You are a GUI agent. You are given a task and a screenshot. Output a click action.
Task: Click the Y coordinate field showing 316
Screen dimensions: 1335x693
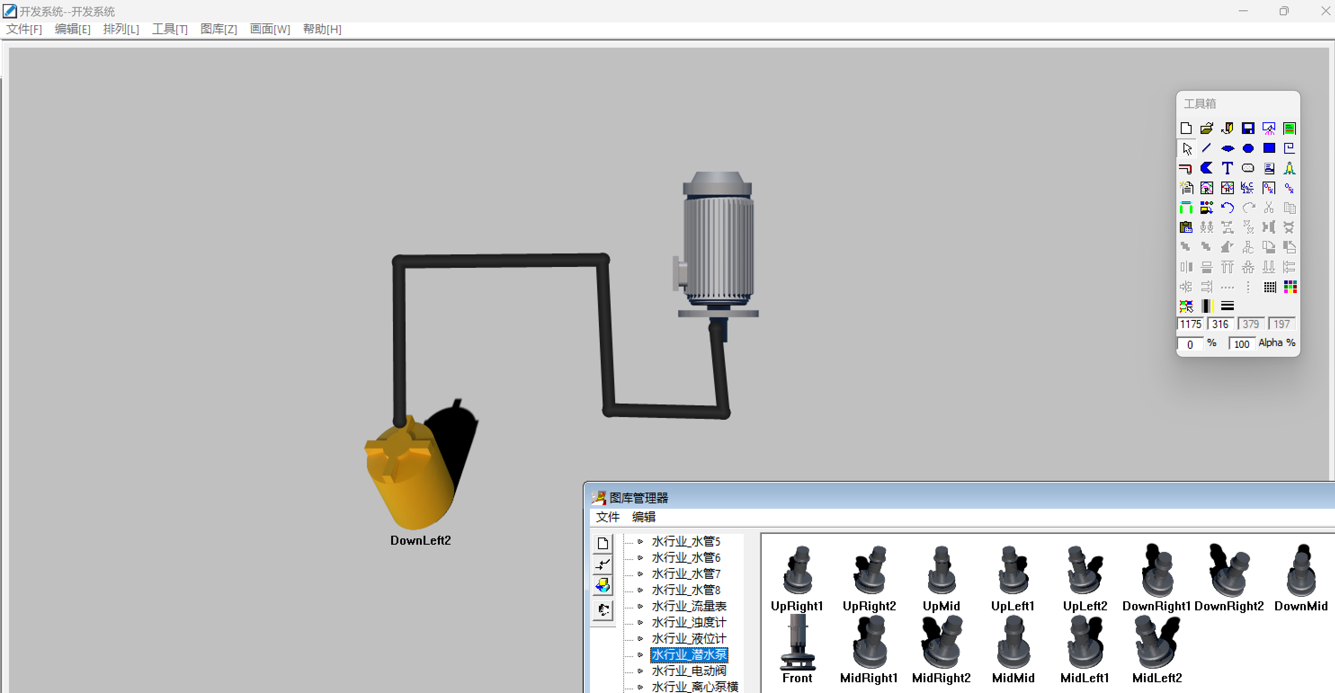1220,324
